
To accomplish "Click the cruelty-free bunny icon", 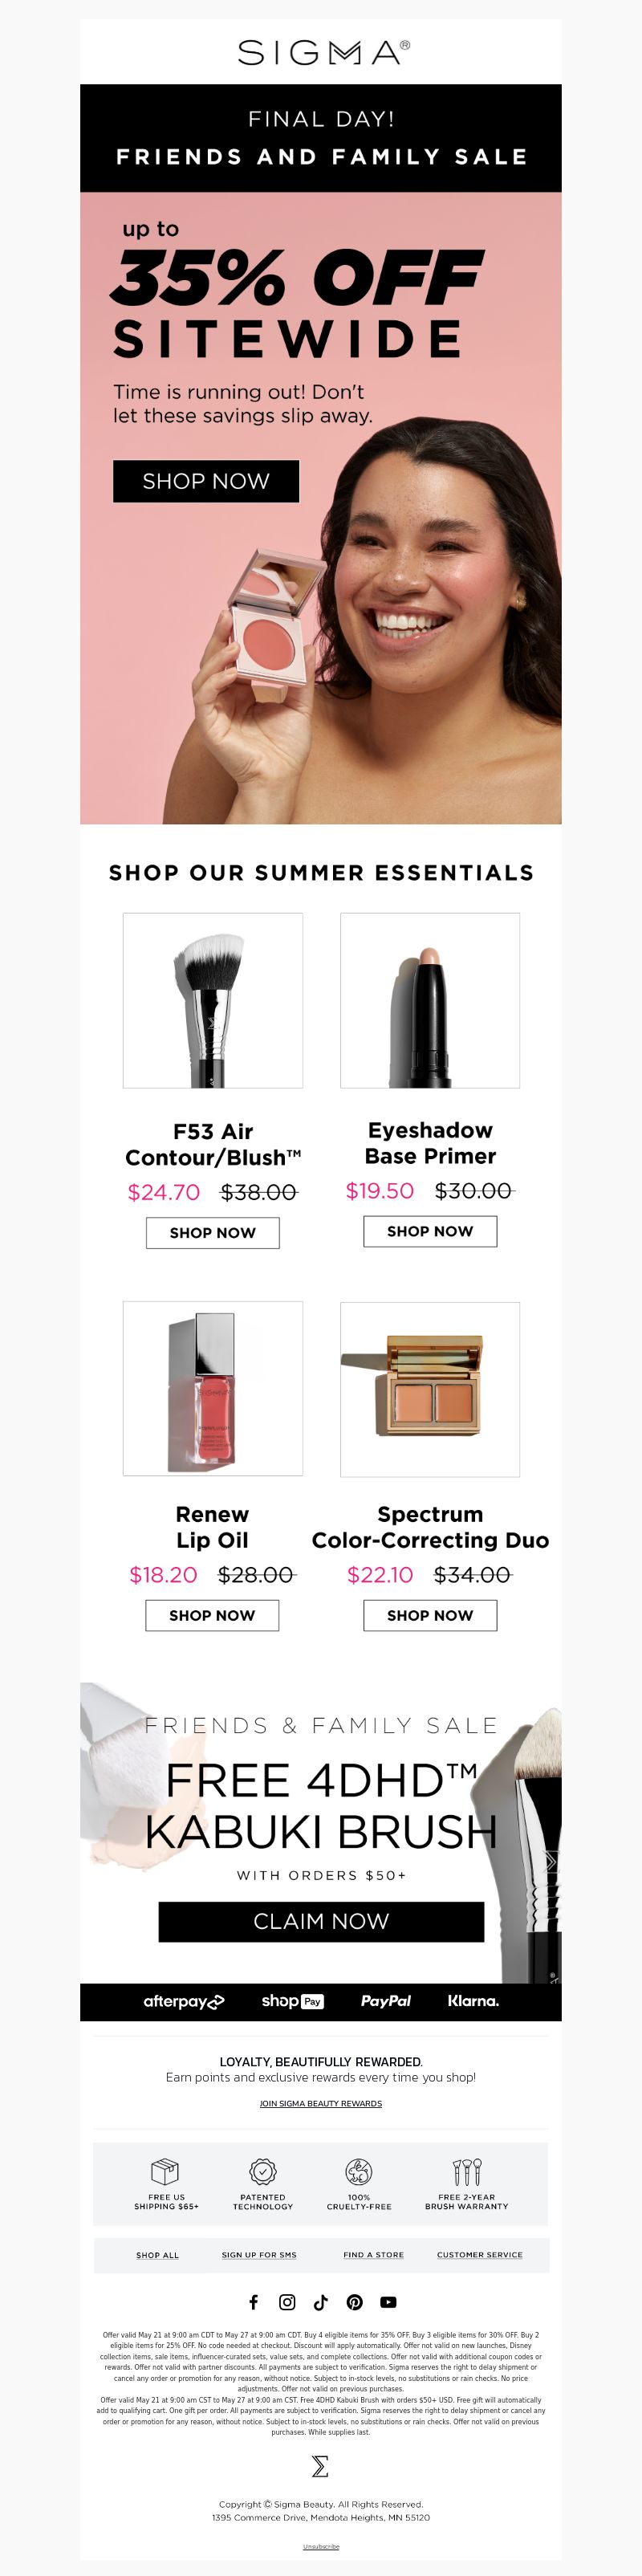I will [x=359, y=2171].
